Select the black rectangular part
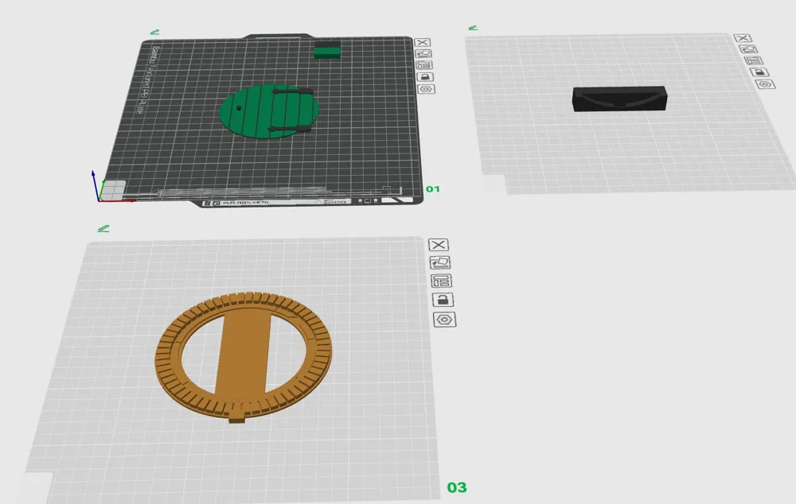The height and width of the screenshot is (504, 796). click(619, 99)
